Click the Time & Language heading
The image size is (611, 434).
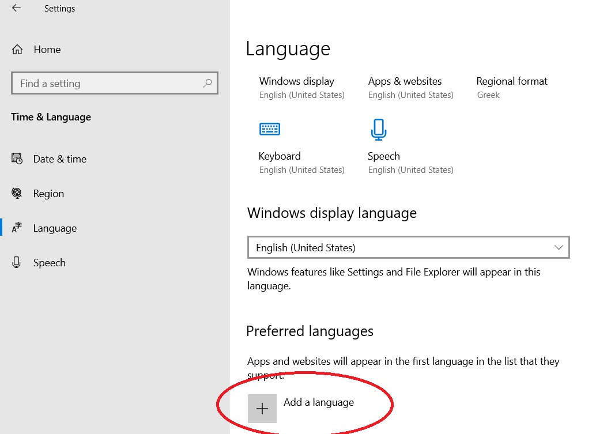[51, 117]
